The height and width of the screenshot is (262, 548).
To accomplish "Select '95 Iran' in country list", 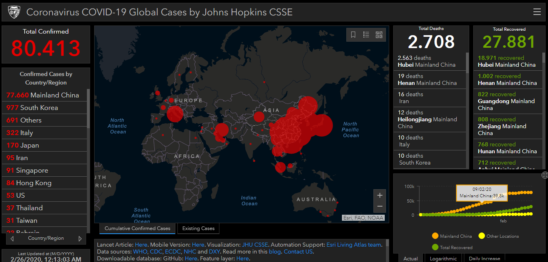I will click(x=44, y=158).
